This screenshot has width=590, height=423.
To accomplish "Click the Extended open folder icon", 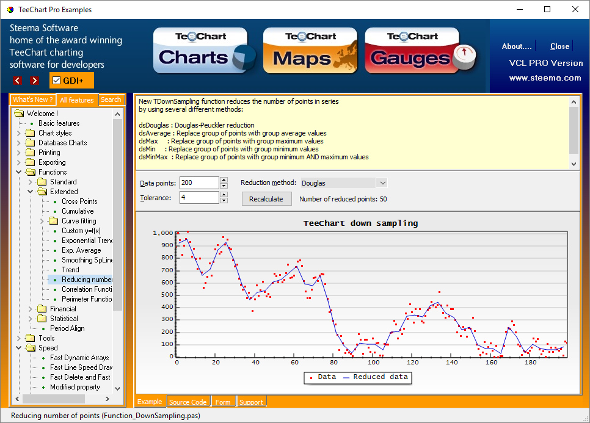I will 42,192.
